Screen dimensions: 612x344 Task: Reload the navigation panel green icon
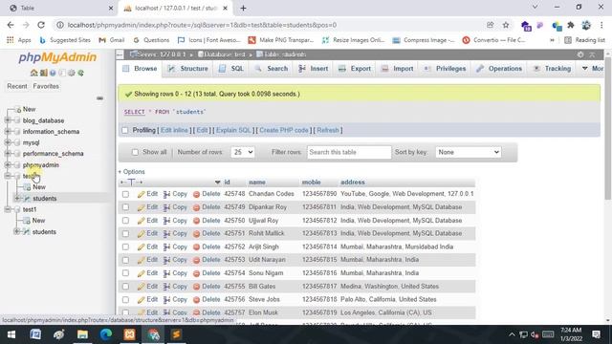pos(80,73)
